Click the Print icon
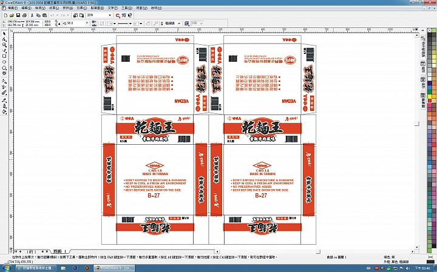This screenshot has width=437, height=272. 24,15
